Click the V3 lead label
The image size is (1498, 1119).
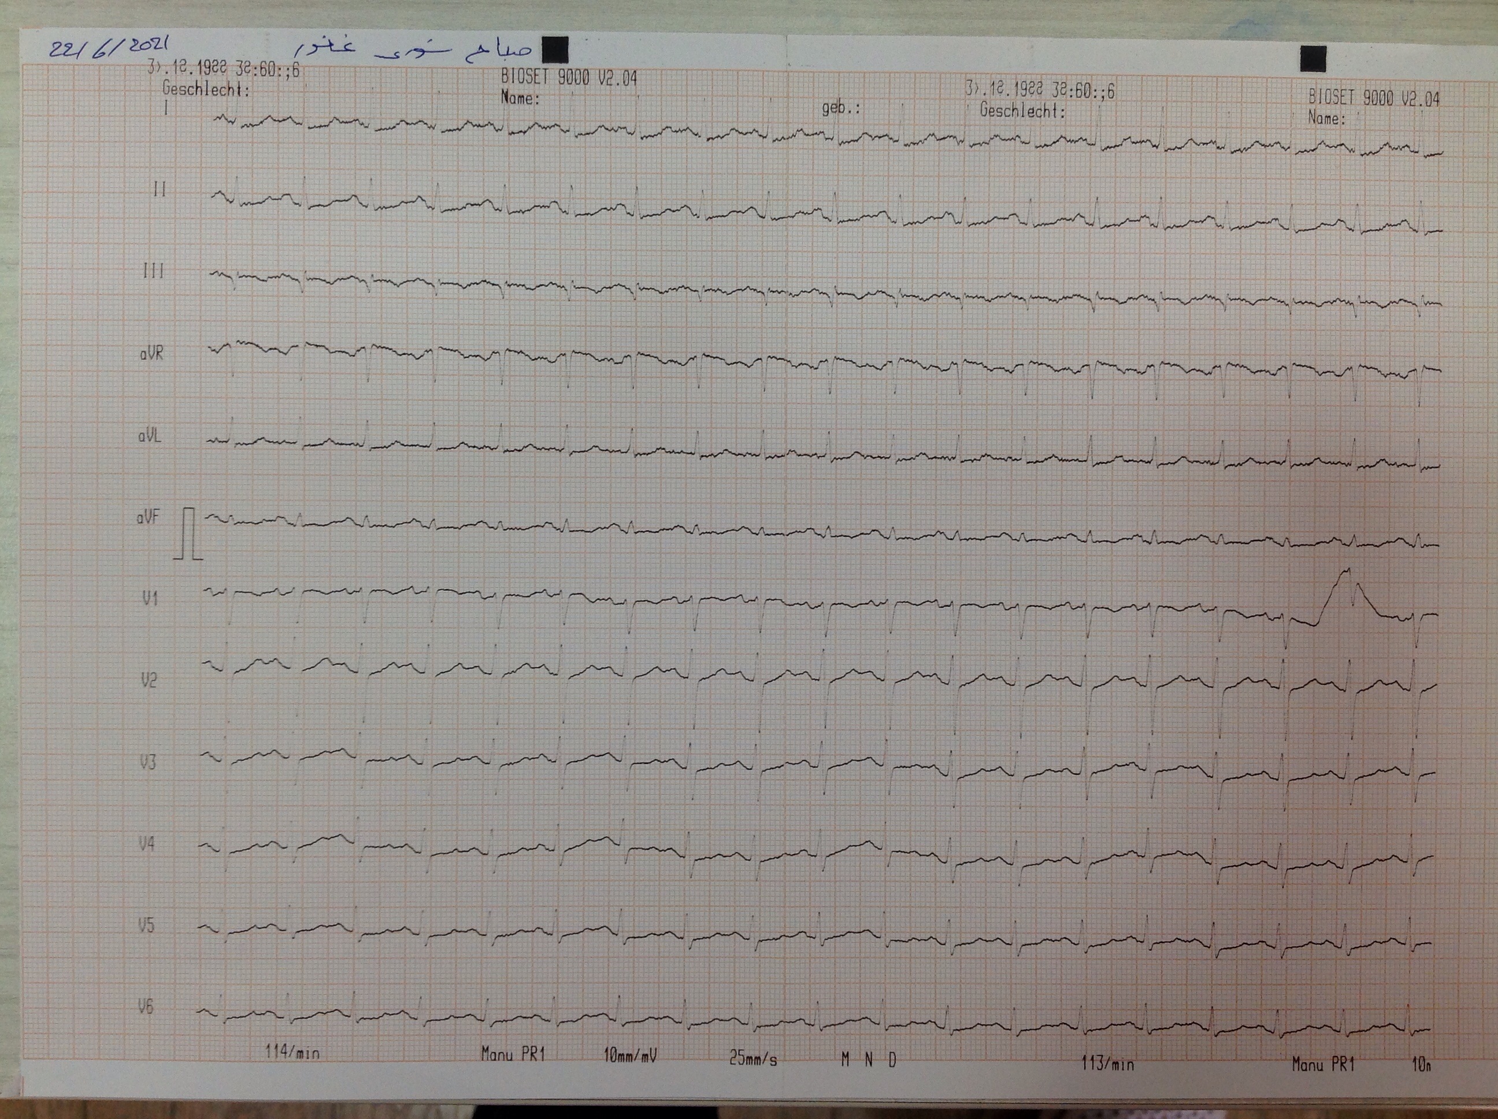click(x=147, y=763)
